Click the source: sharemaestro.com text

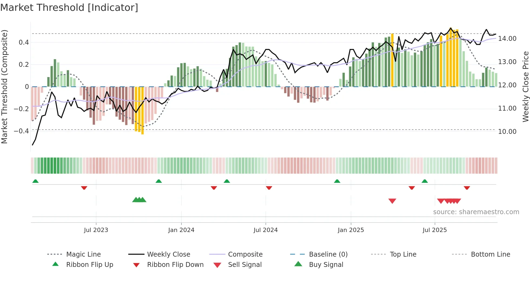pyautogui.click(x=476, y=212)
